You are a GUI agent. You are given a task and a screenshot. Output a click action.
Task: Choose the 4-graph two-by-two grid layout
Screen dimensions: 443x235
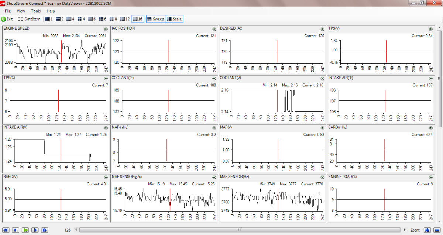tap(81, 19)
